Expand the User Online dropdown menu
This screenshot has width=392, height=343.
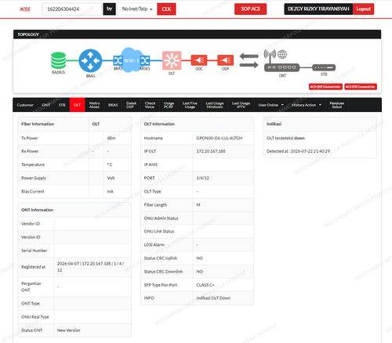(271, 105)
